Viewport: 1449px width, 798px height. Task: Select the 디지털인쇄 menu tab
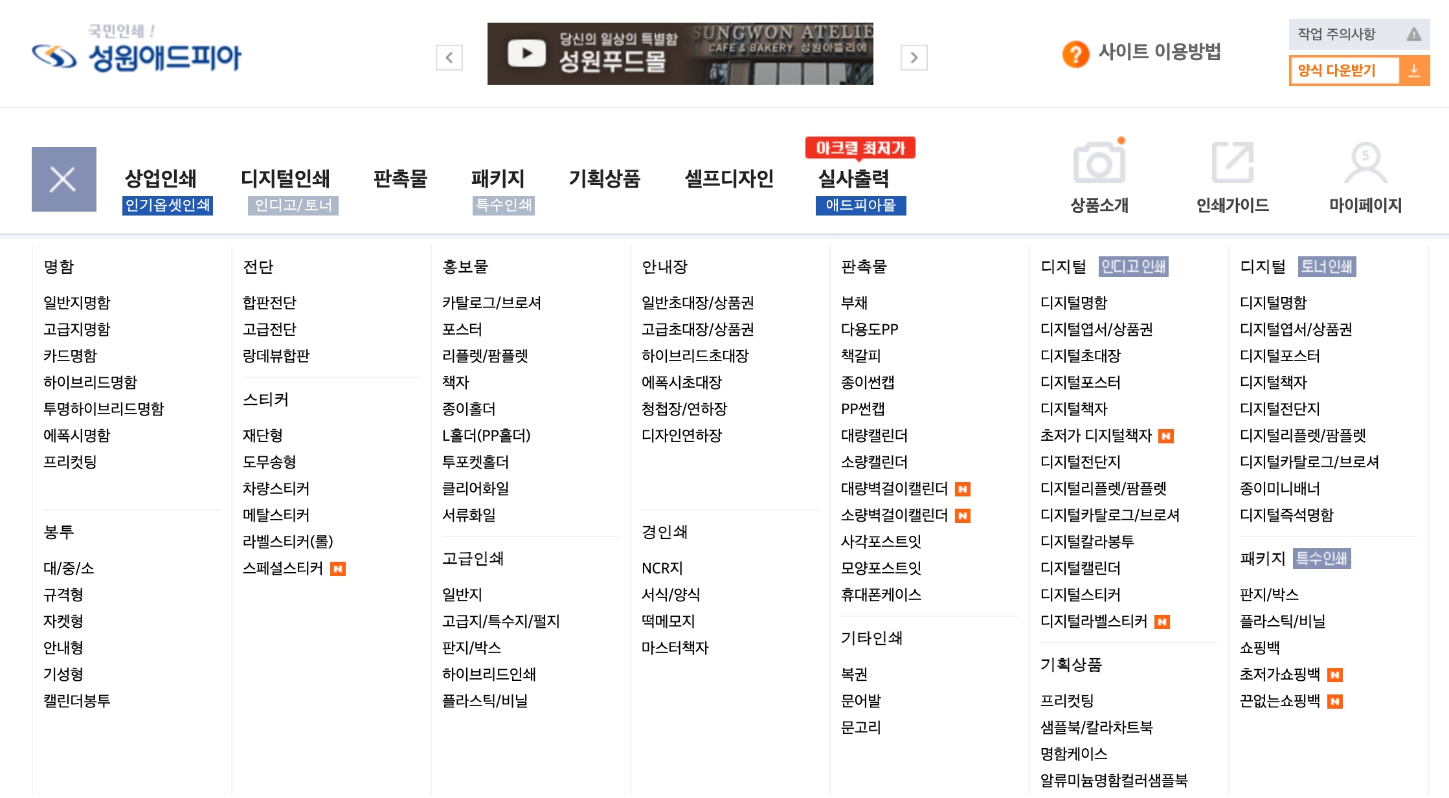tap(285, 178)
